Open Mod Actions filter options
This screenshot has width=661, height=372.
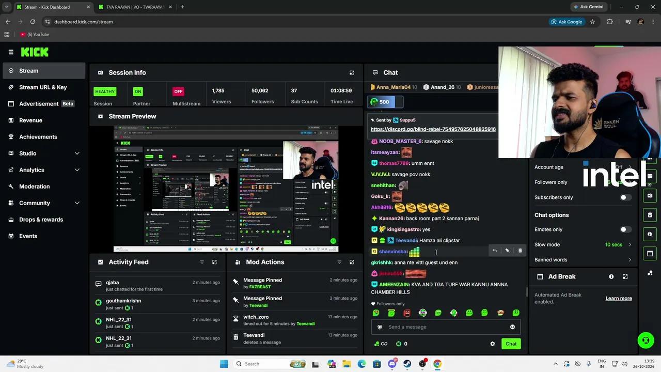(x=339, y=262)
